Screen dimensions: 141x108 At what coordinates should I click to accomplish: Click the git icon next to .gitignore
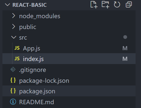[x=13, y=69]
